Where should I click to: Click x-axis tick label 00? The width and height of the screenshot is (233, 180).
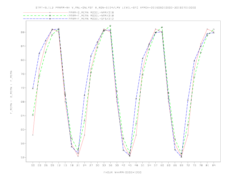[x=33, y=165]
